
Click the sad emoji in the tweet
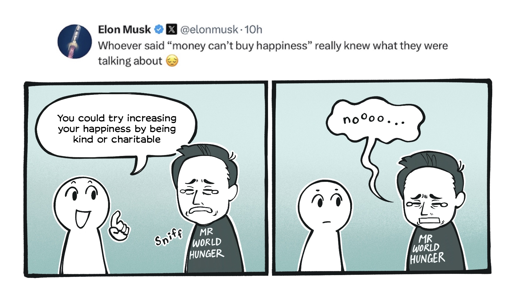(172, 61)
